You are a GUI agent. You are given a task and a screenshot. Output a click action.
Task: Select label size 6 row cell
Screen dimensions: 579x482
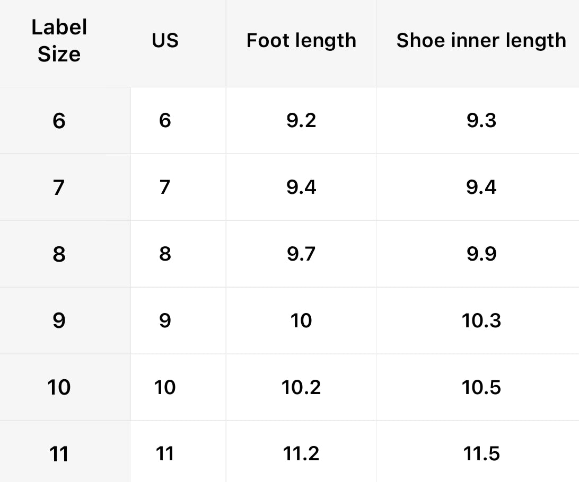pyautogui.click(x=59, y=121)
